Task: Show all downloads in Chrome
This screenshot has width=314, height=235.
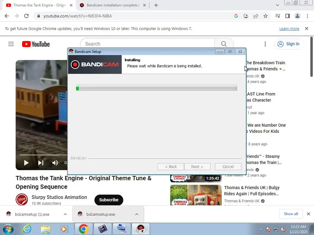Action: coord(291,214)
